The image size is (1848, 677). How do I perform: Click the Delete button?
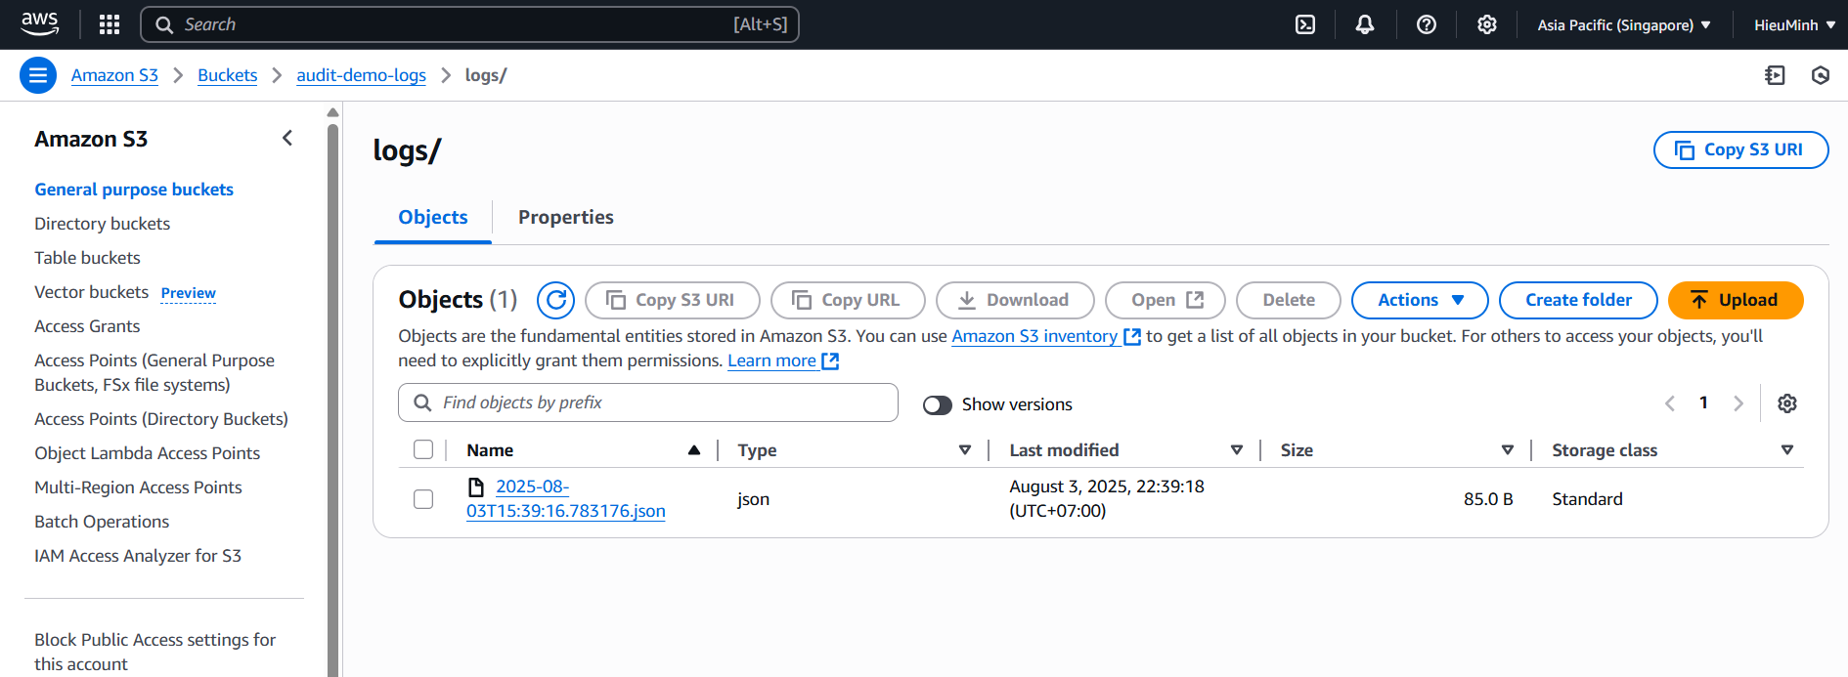tap(1289, 300)
